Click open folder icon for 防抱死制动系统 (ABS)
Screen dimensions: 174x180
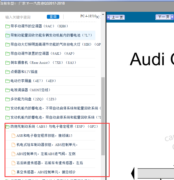tap(8, 127)
